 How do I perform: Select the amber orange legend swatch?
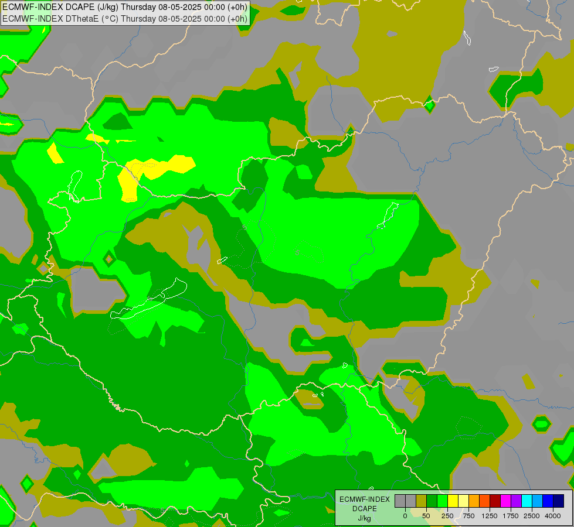pos(474,501)
